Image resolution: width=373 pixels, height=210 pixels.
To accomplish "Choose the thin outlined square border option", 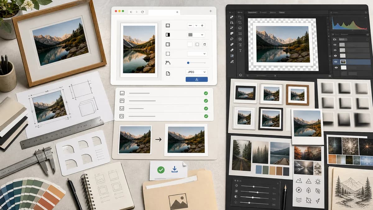I will coord(197,44).
